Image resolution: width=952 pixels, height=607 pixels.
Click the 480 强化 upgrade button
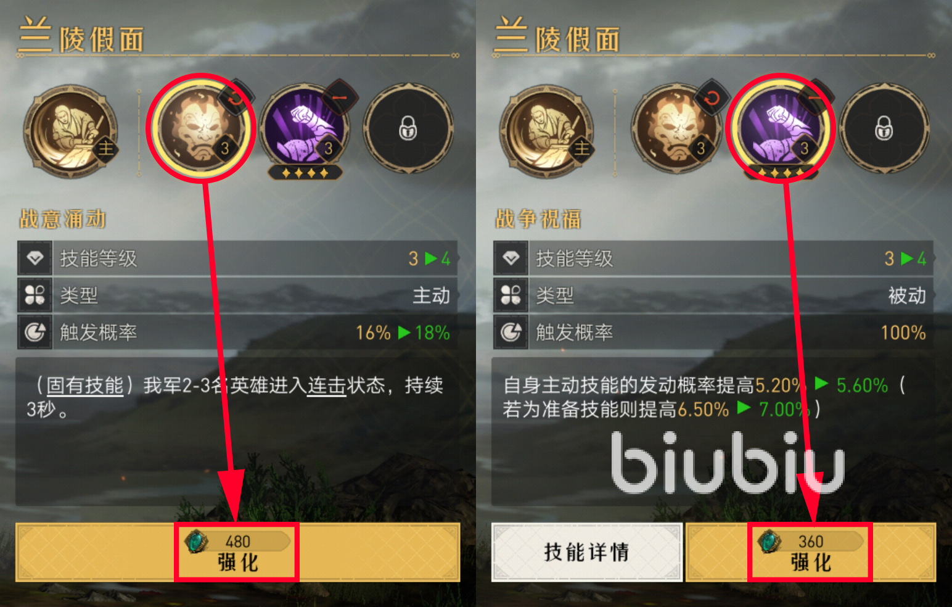pyautogui.click(x=237, y=552)
